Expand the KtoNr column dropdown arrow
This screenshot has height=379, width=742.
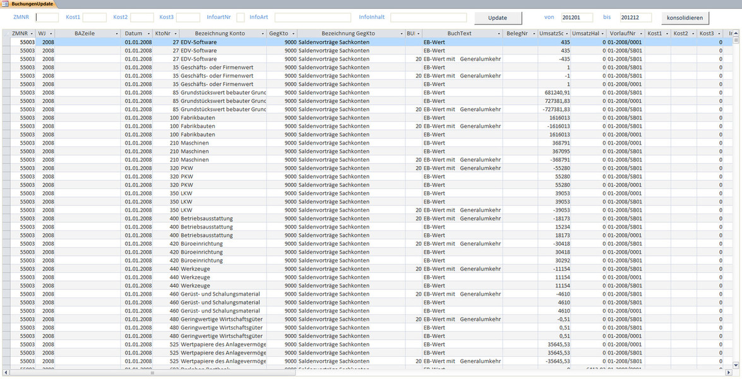pyautogui.click(x=176, y=33)
